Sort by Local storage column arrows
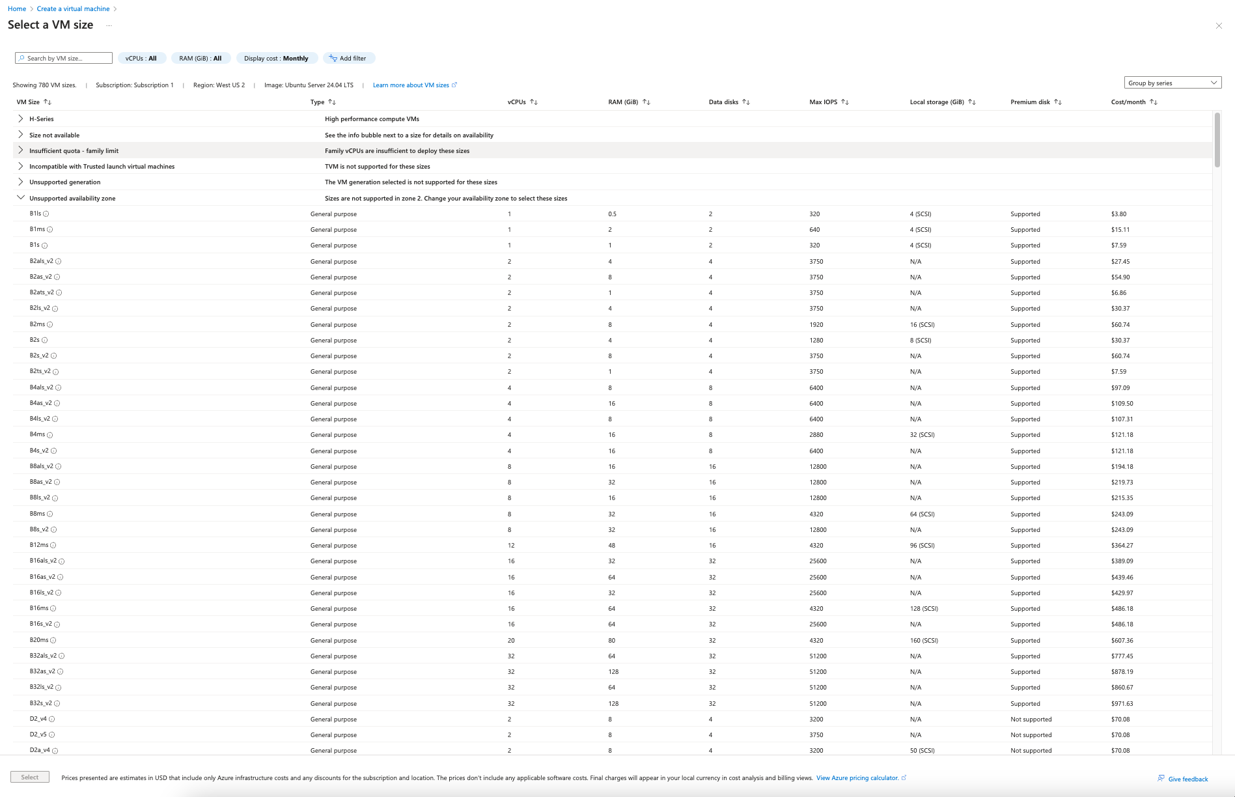Image resolution: width=1235 pixels, height=797 pixels. click(x=972, y=102)
